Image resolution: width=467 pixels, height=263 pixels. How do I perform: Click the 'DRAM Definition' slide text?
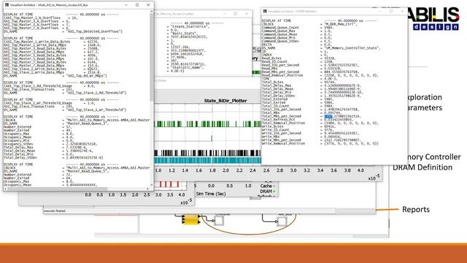pos(422,167)
